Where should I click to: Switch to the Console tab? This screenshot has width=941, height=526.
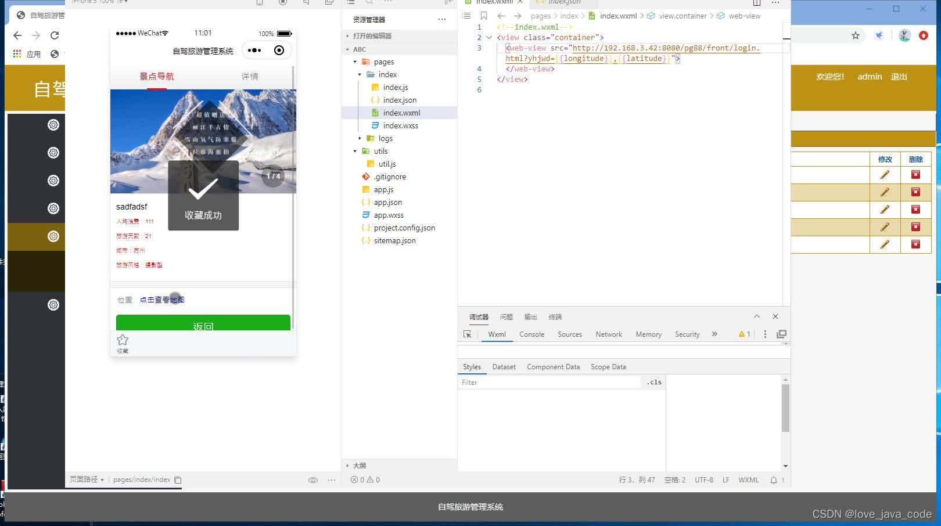531,334
